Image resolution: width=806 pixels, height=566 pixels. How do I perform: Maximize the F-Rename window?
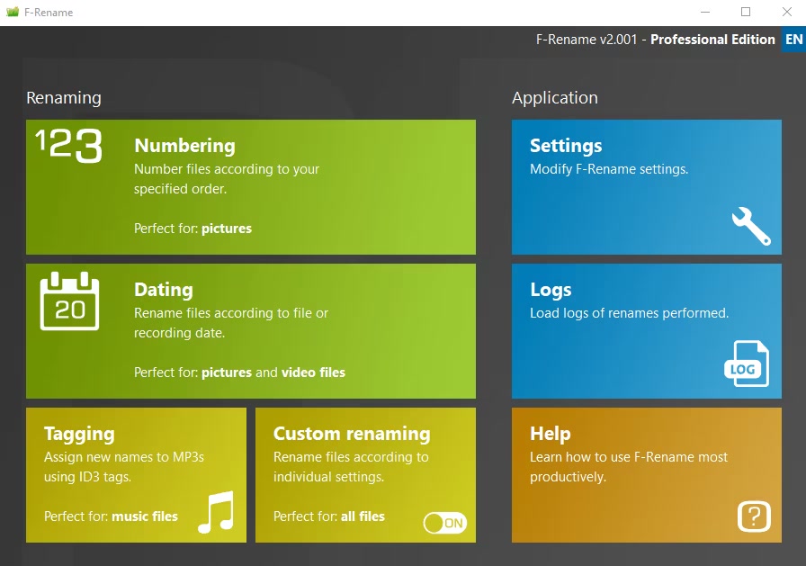[746, 13]
